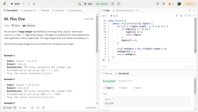
Task: Dislike the problem thumbs down
Action: point(15,108)
